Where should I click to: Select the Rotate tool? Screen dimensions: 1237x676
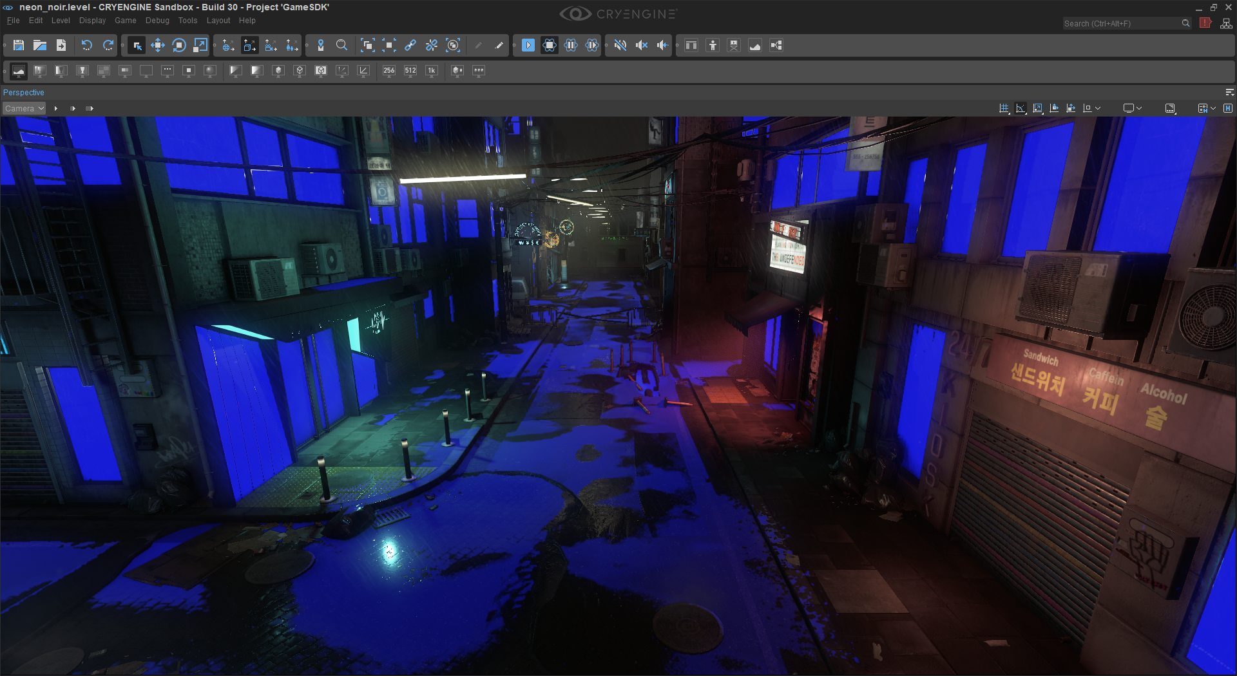click(179, 45)
